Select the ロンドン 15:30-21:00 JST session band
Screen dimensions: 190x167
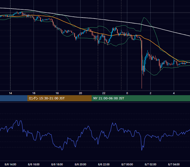click(x=59, y=98)
